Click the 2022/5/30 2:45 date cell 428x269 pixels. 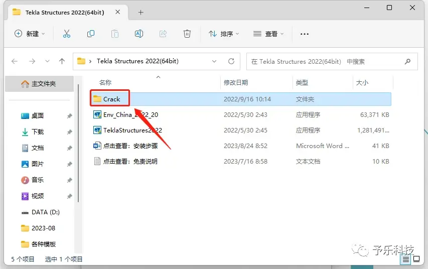coord(245,130)
